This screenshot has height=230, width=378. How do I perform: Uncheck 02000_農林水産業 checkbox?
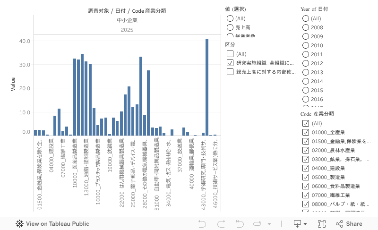[305, 150]
